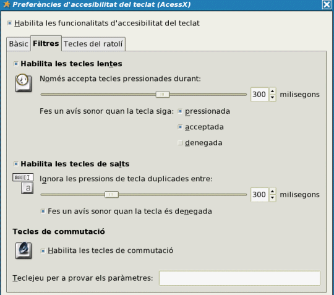334x295 pixels.
Task: Open the Tecles del ratolí tab
Action: point(93,44)
